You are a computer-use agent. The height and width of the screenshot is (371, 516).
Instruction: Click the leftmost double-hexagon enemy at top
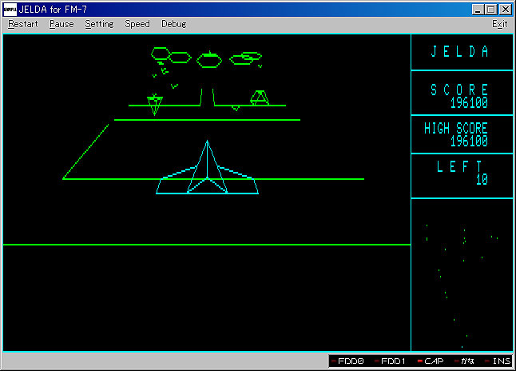171,56
